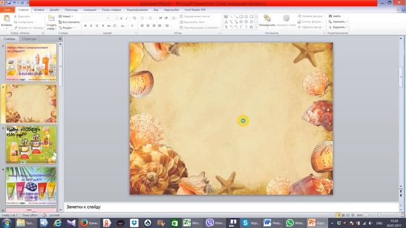406x228 pixels.
Task: Select slide 4 thumbnail with palm leaves
Action: tap(31, 186)
